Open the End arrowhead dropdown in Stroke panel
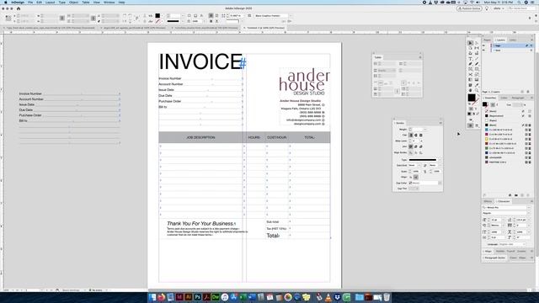 tap(440, 165)
